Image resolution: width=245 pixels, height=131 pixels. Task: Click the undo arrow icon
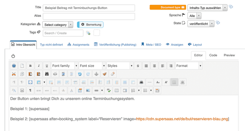(80, 74)
